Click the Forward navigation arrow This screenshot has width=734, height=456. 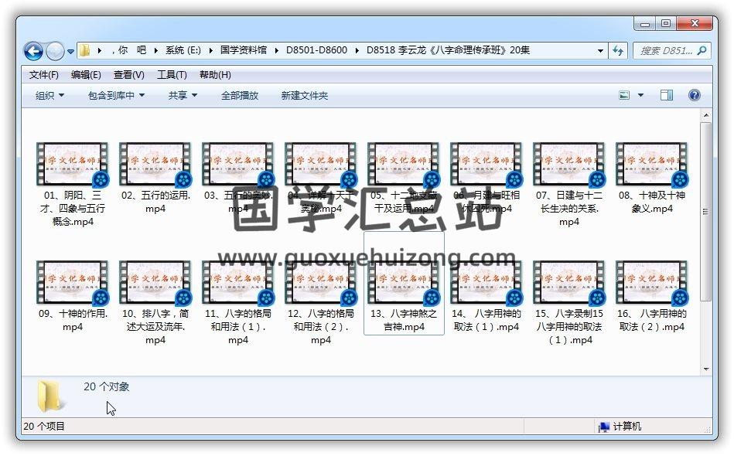(55, 51)
